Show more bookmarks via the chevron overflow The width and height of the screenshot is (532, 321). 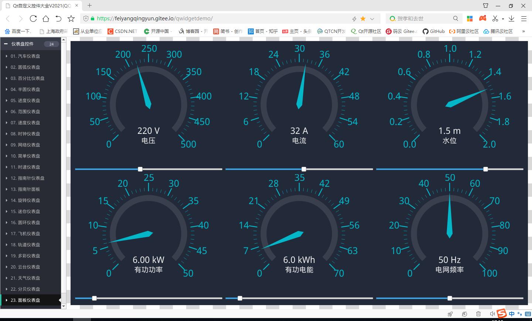point(524,31)
